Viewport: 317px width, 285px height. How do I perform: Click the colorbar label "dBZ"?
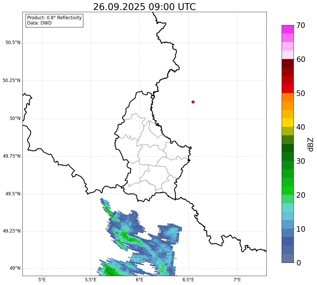tap(311, 144)
